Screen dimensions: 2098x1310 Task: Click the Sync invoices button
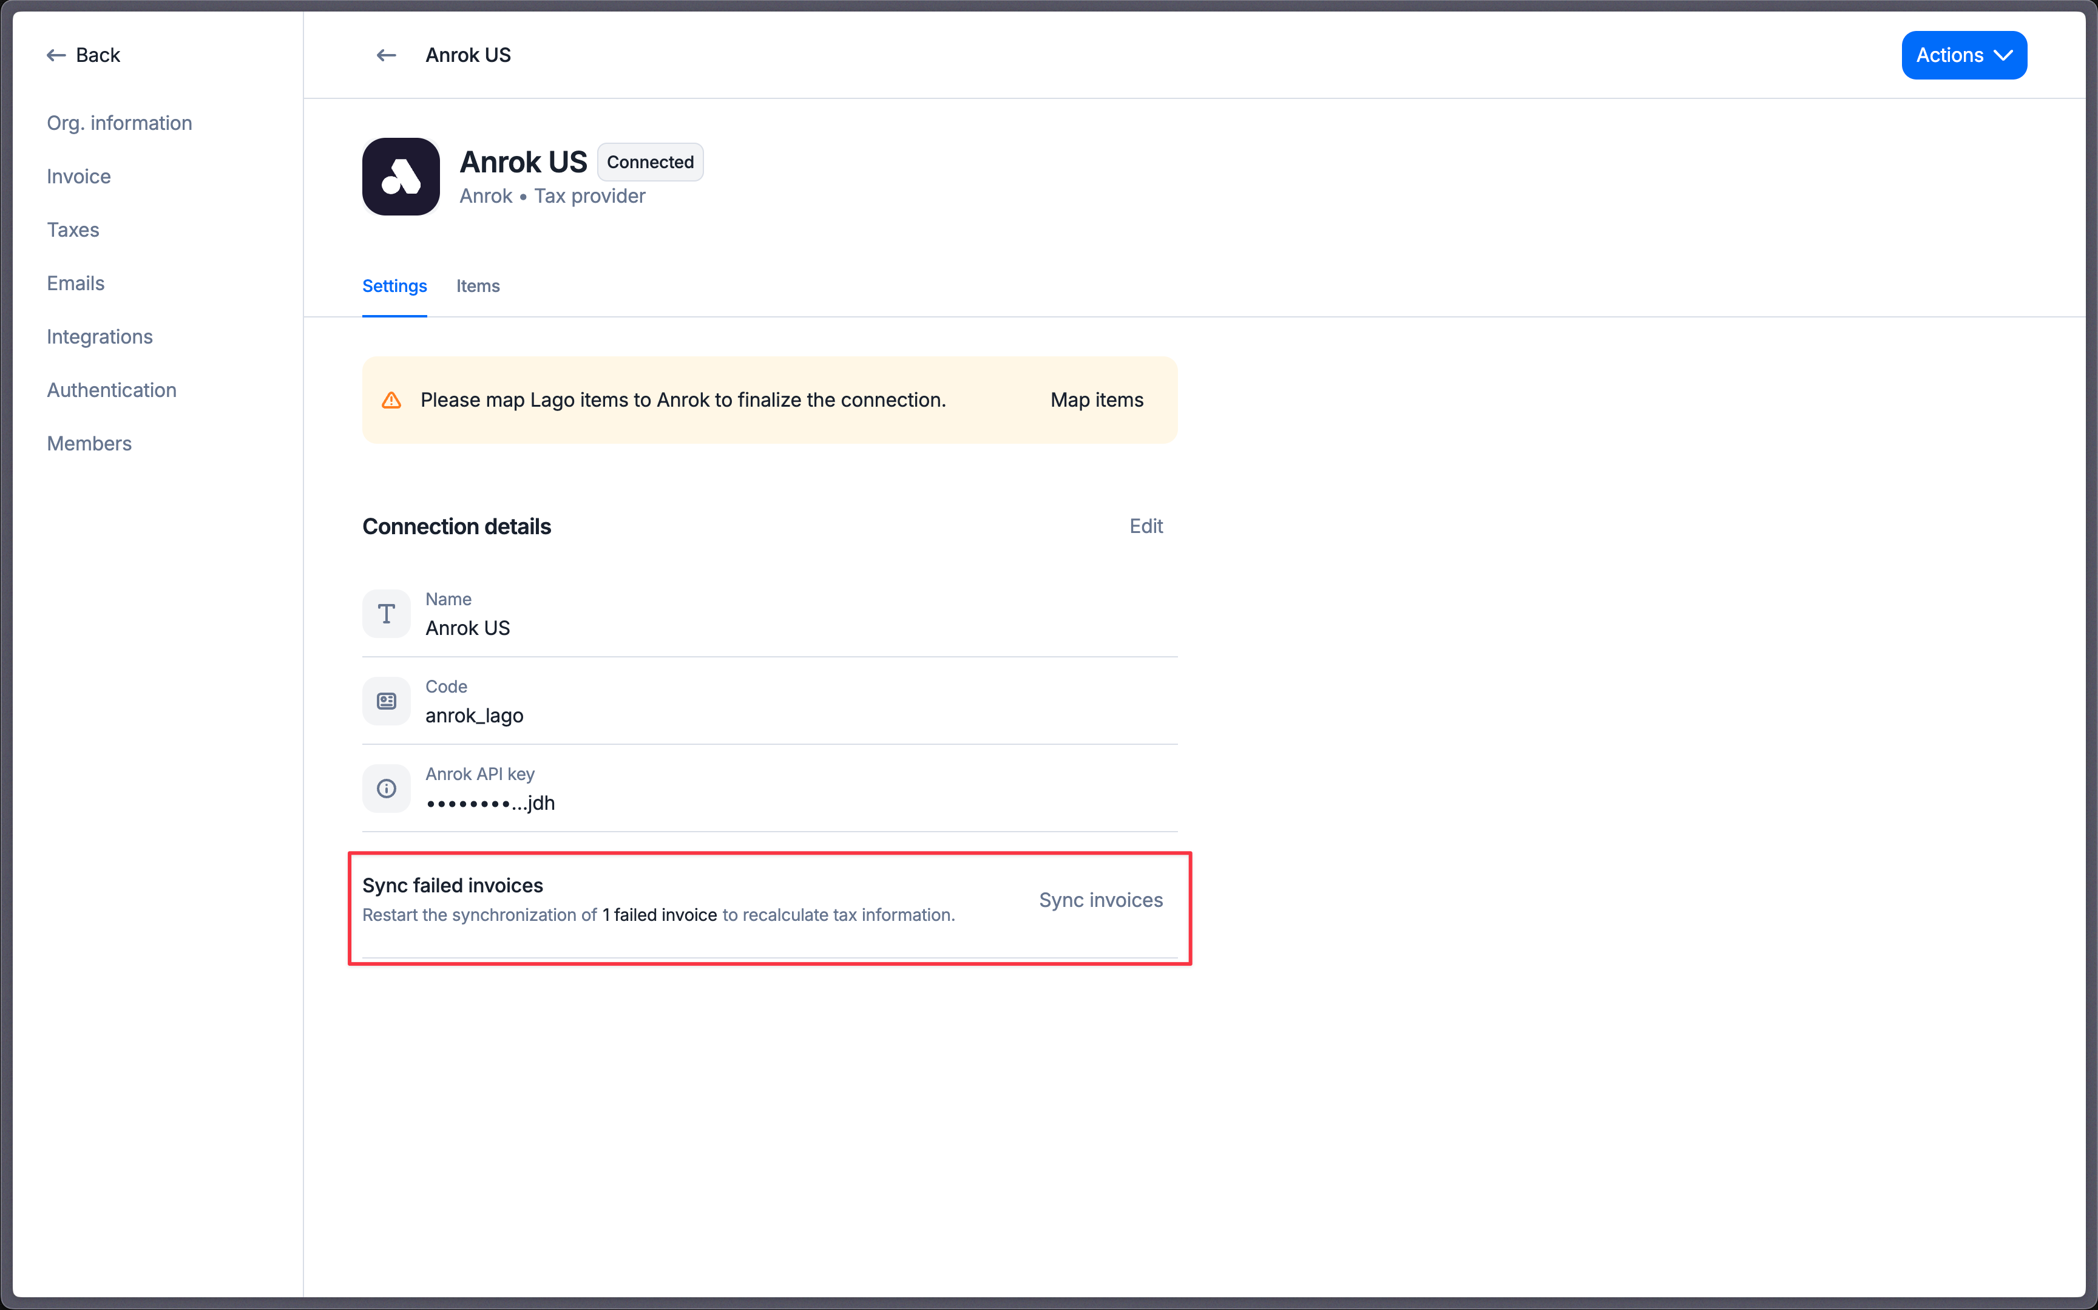click(x=1101, y=900)
